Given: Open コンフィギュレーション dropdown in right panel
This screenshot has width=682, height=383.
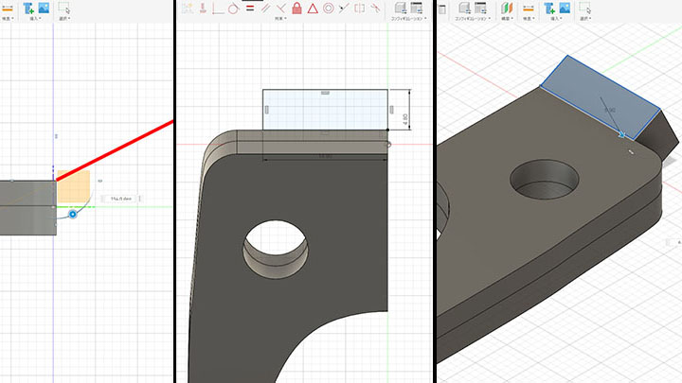Looking at the screenshot, I should click(472, 18).
